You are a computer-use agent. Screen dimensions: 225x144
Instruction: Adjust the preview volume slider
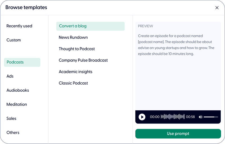click(211, 117)
